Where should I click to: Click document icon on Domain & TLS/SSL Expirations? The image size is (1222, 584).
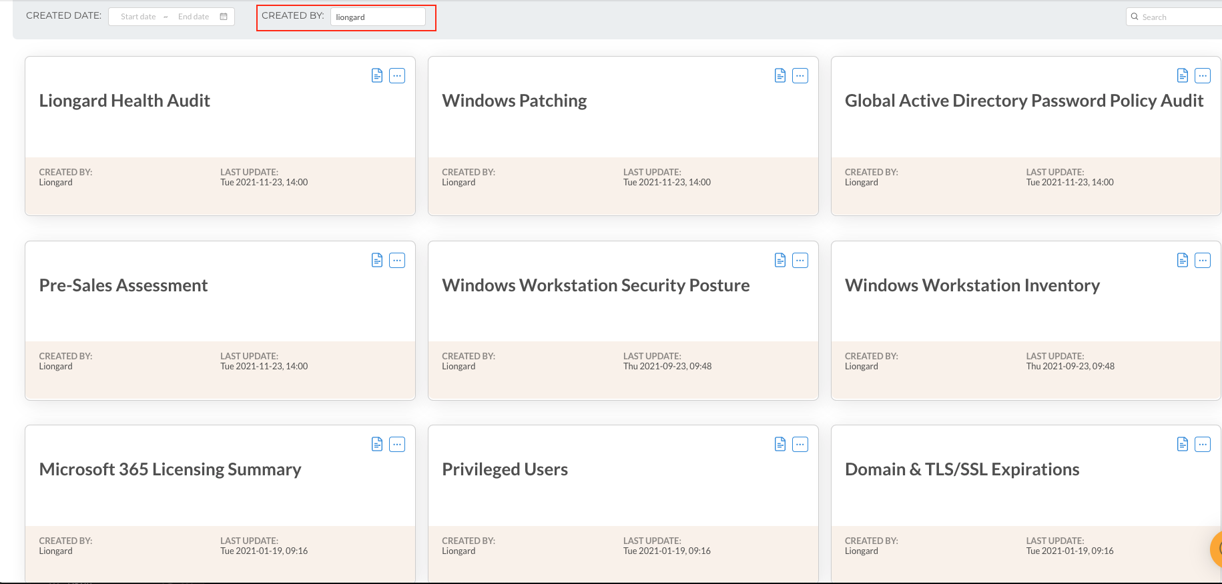(x=1183, y=444)
